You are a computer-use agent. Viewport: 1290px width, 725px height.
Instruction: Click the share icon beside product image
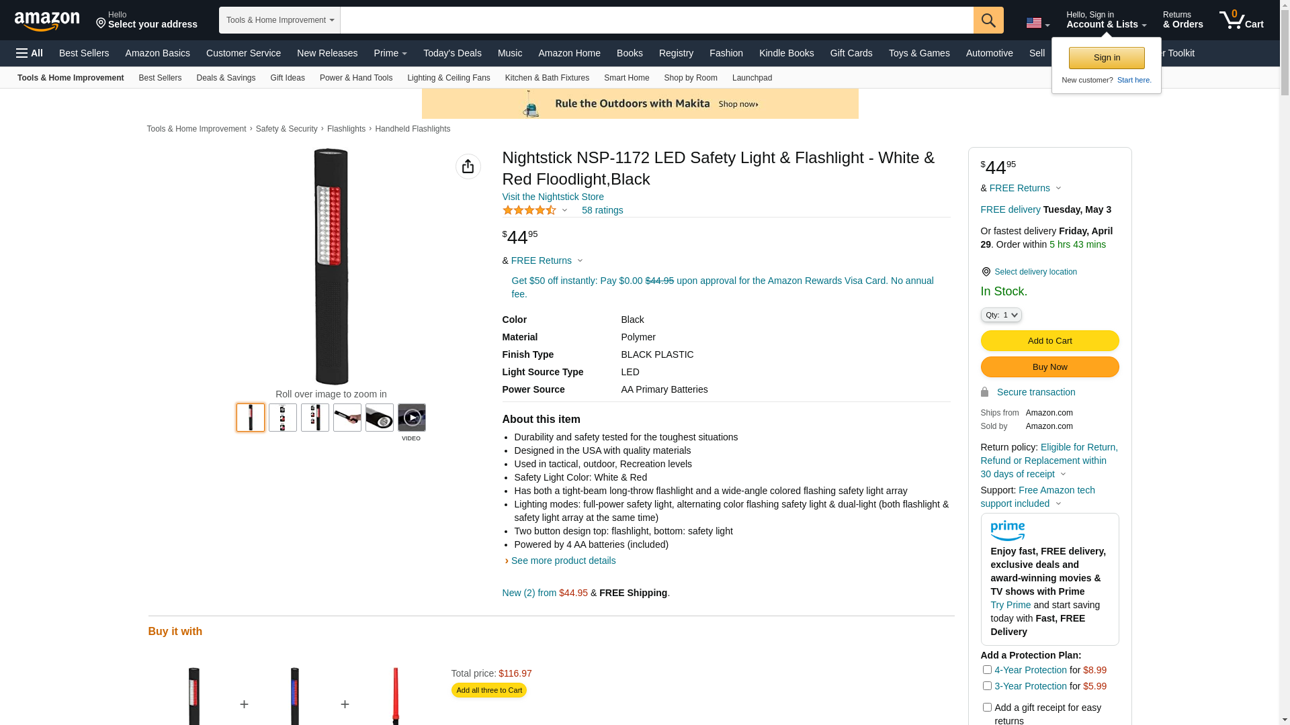pos(468,166)
